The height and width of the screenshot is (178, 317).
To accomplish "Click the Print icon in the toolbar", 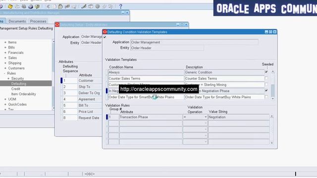I will coord(31,6).
